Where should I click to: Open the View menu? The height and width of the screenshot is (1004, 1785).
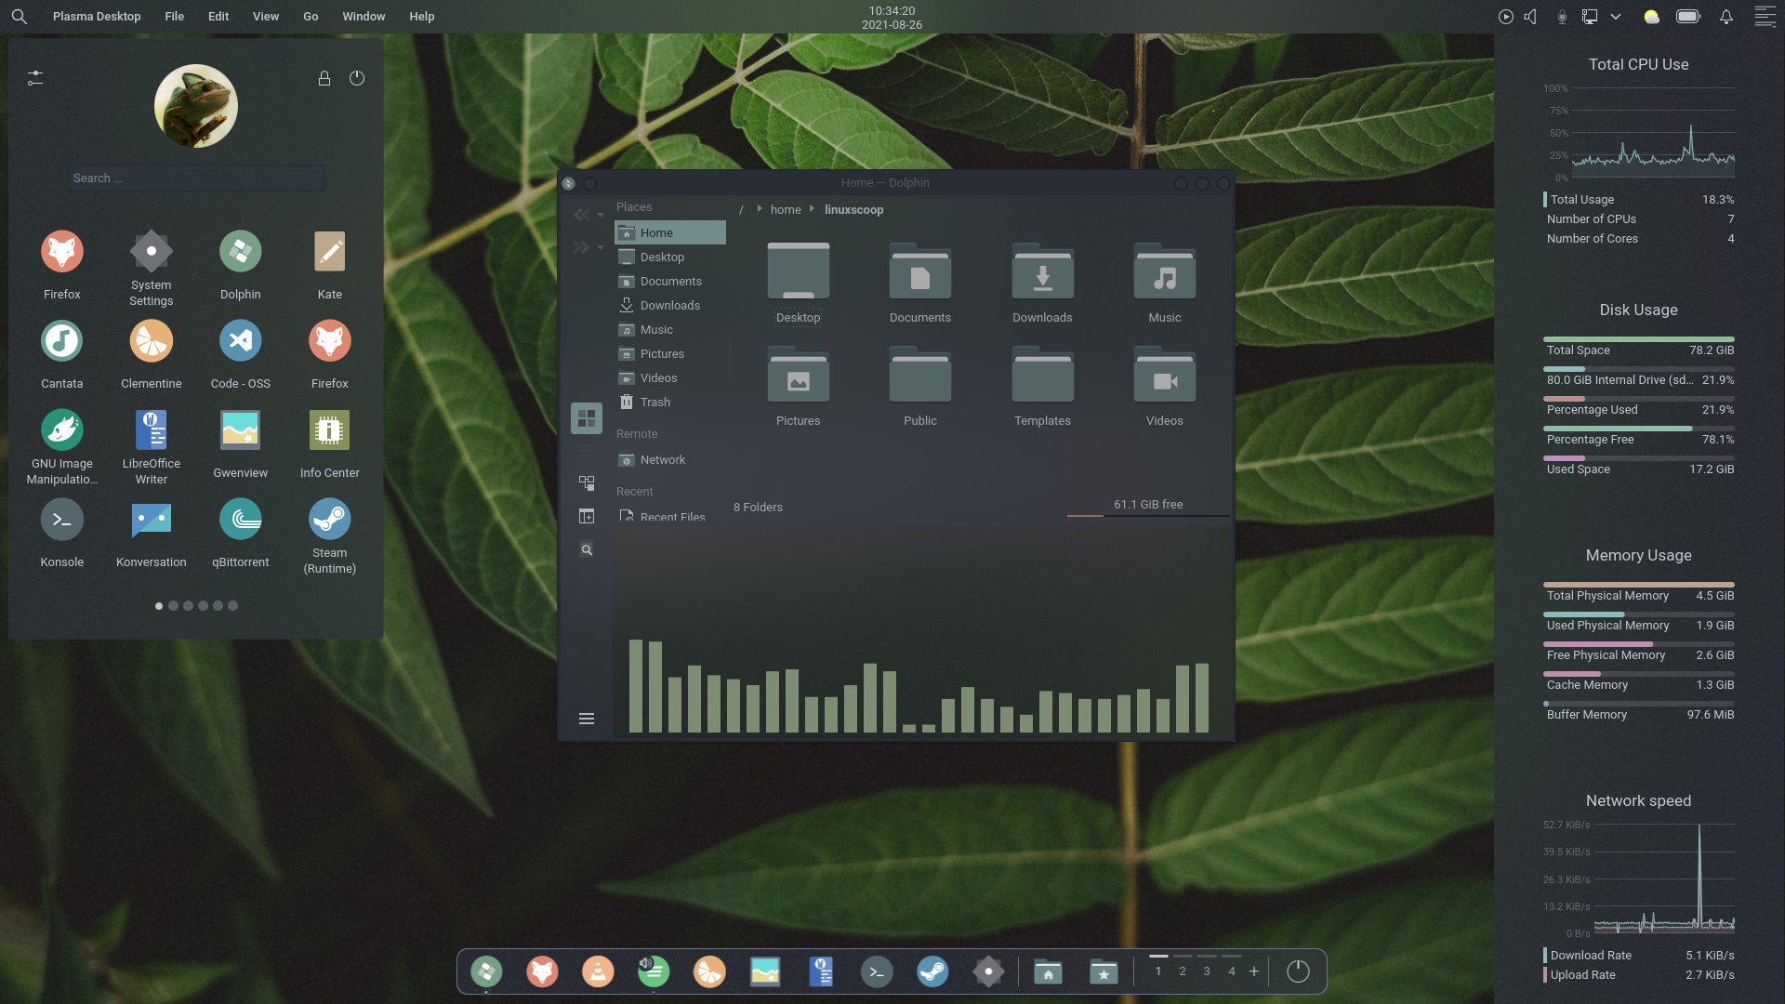(266, 17)
